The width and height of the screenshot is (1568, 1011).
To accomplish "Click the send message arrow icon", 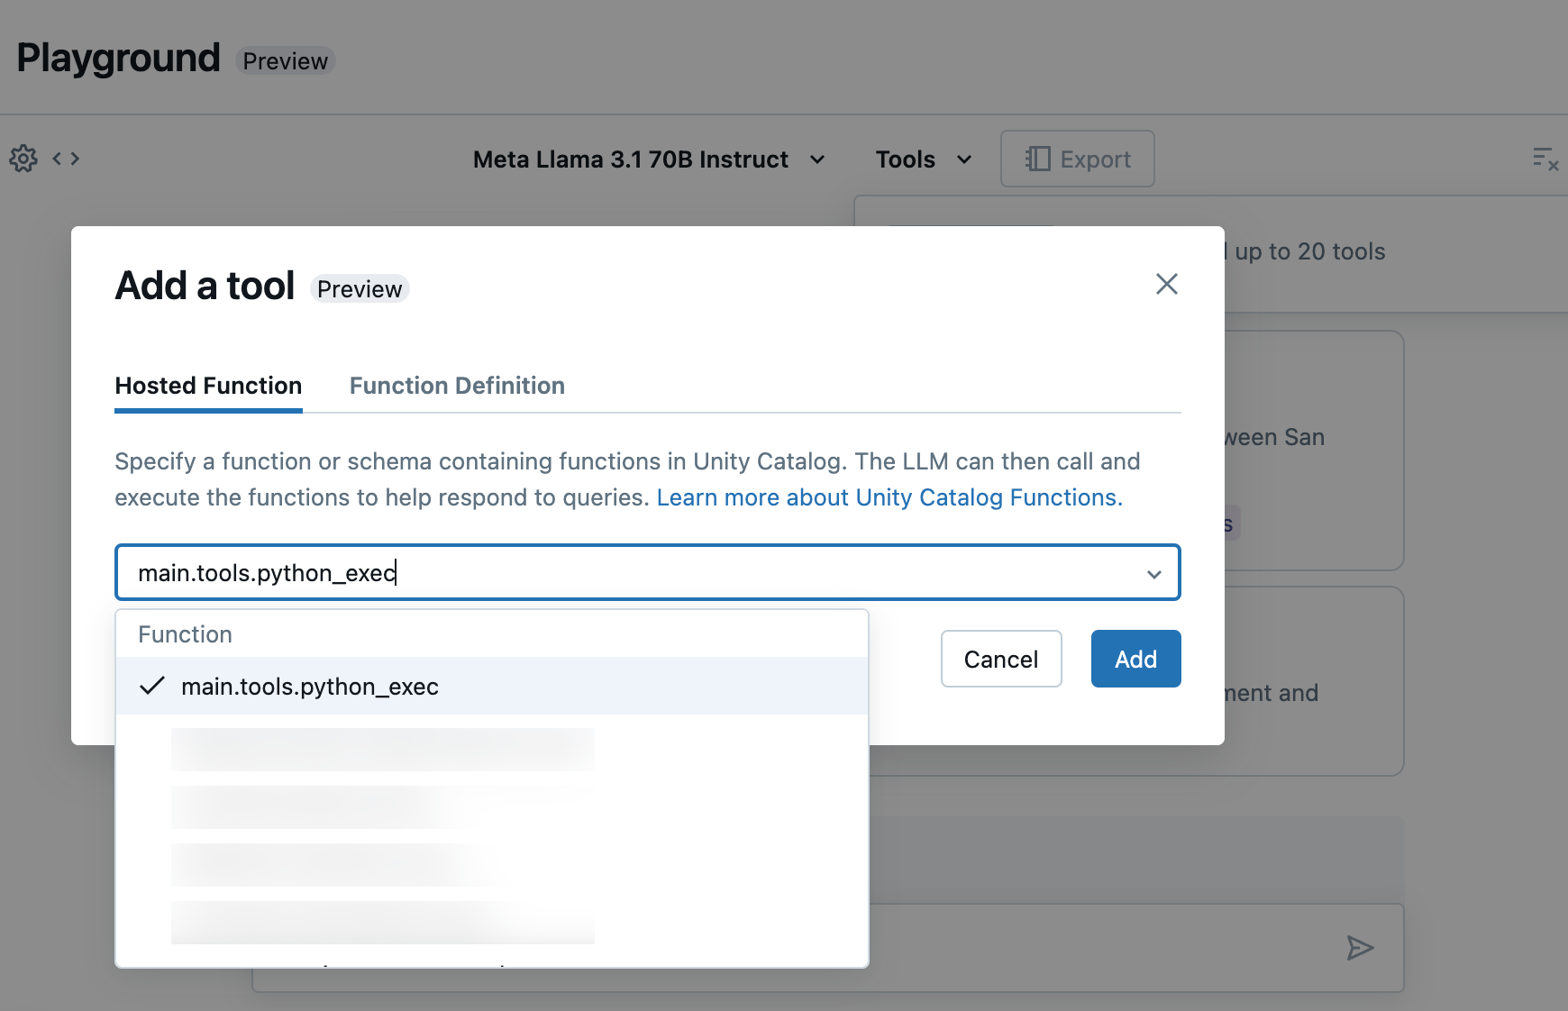I will tap(1361, 947).
